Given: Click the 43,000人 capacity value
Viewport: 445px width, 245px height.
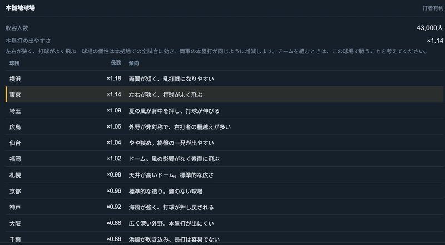Looking at the screenshot, I should [429, 28].
